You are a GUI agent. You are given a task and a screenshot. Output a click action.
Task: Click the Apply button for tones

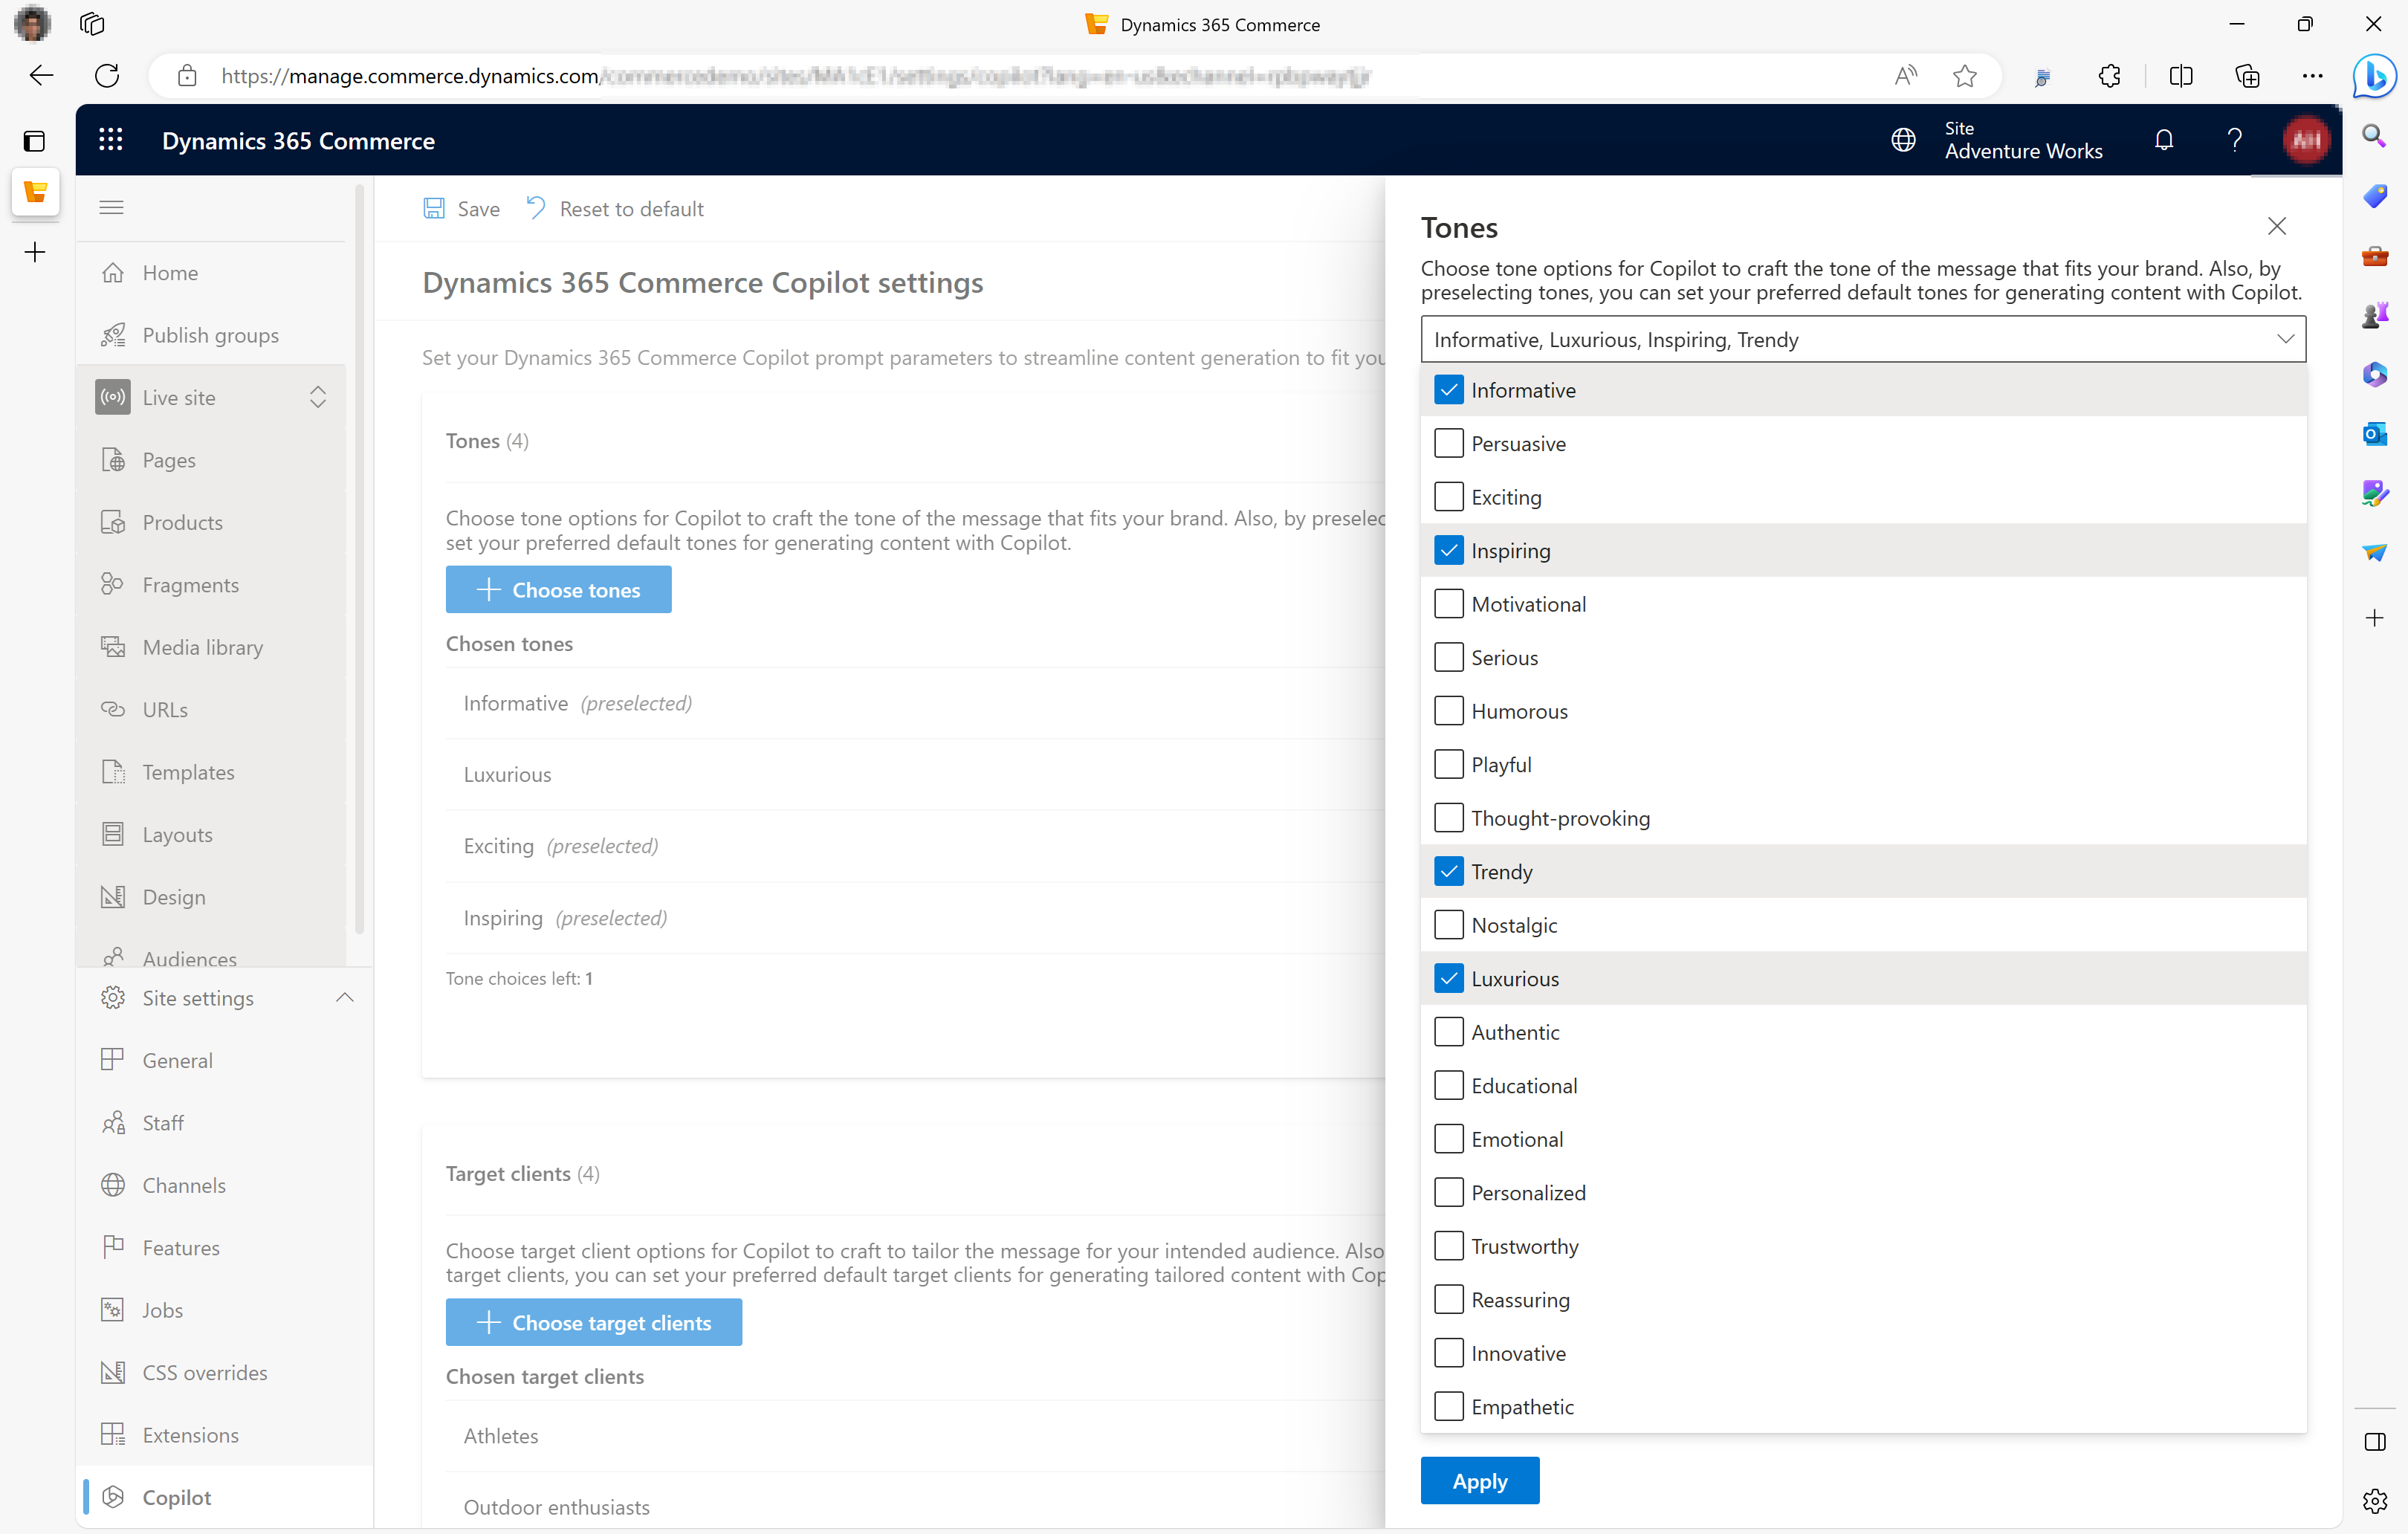(1480, 1481)
